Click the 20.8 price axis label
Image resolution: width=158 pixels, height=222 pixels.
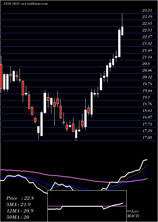(146, 64)
